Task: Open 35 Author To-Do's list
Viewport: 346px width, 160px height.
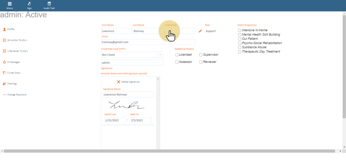Action: [x=17, y=40]
